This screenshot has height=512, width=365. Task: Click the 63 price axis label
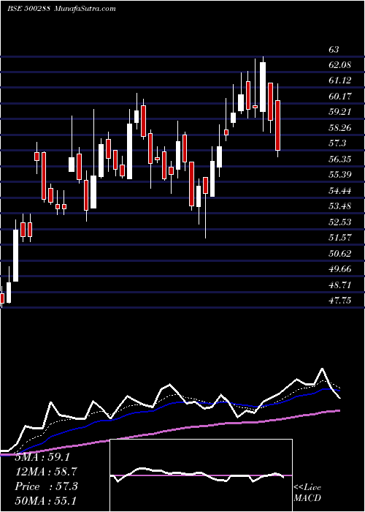tap(334, 50)
